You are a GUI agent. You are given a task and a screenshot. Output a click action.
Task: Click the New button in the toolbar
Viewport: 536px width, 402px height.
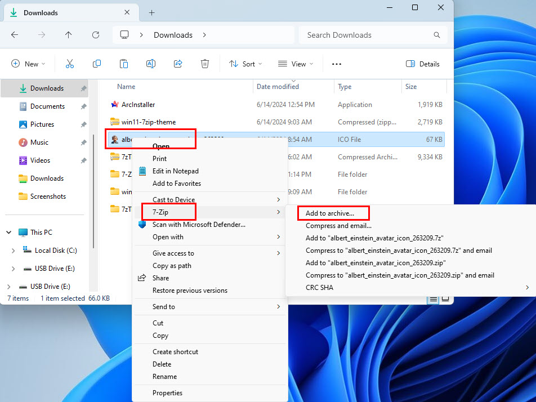(x=28, y=64)
